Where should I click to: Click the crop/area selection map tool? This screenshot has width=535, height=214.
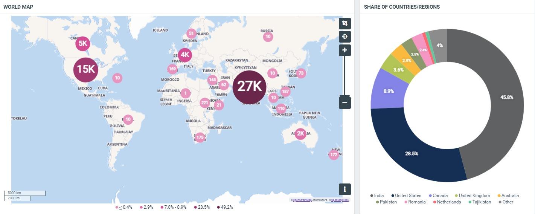(344, 23)
